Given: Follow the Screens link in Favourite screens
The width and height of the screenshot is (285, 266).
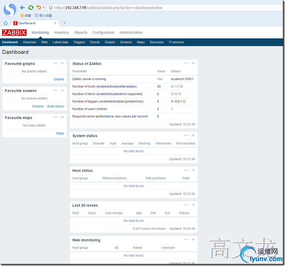Looking at the screenshot, I should point(38,106).
